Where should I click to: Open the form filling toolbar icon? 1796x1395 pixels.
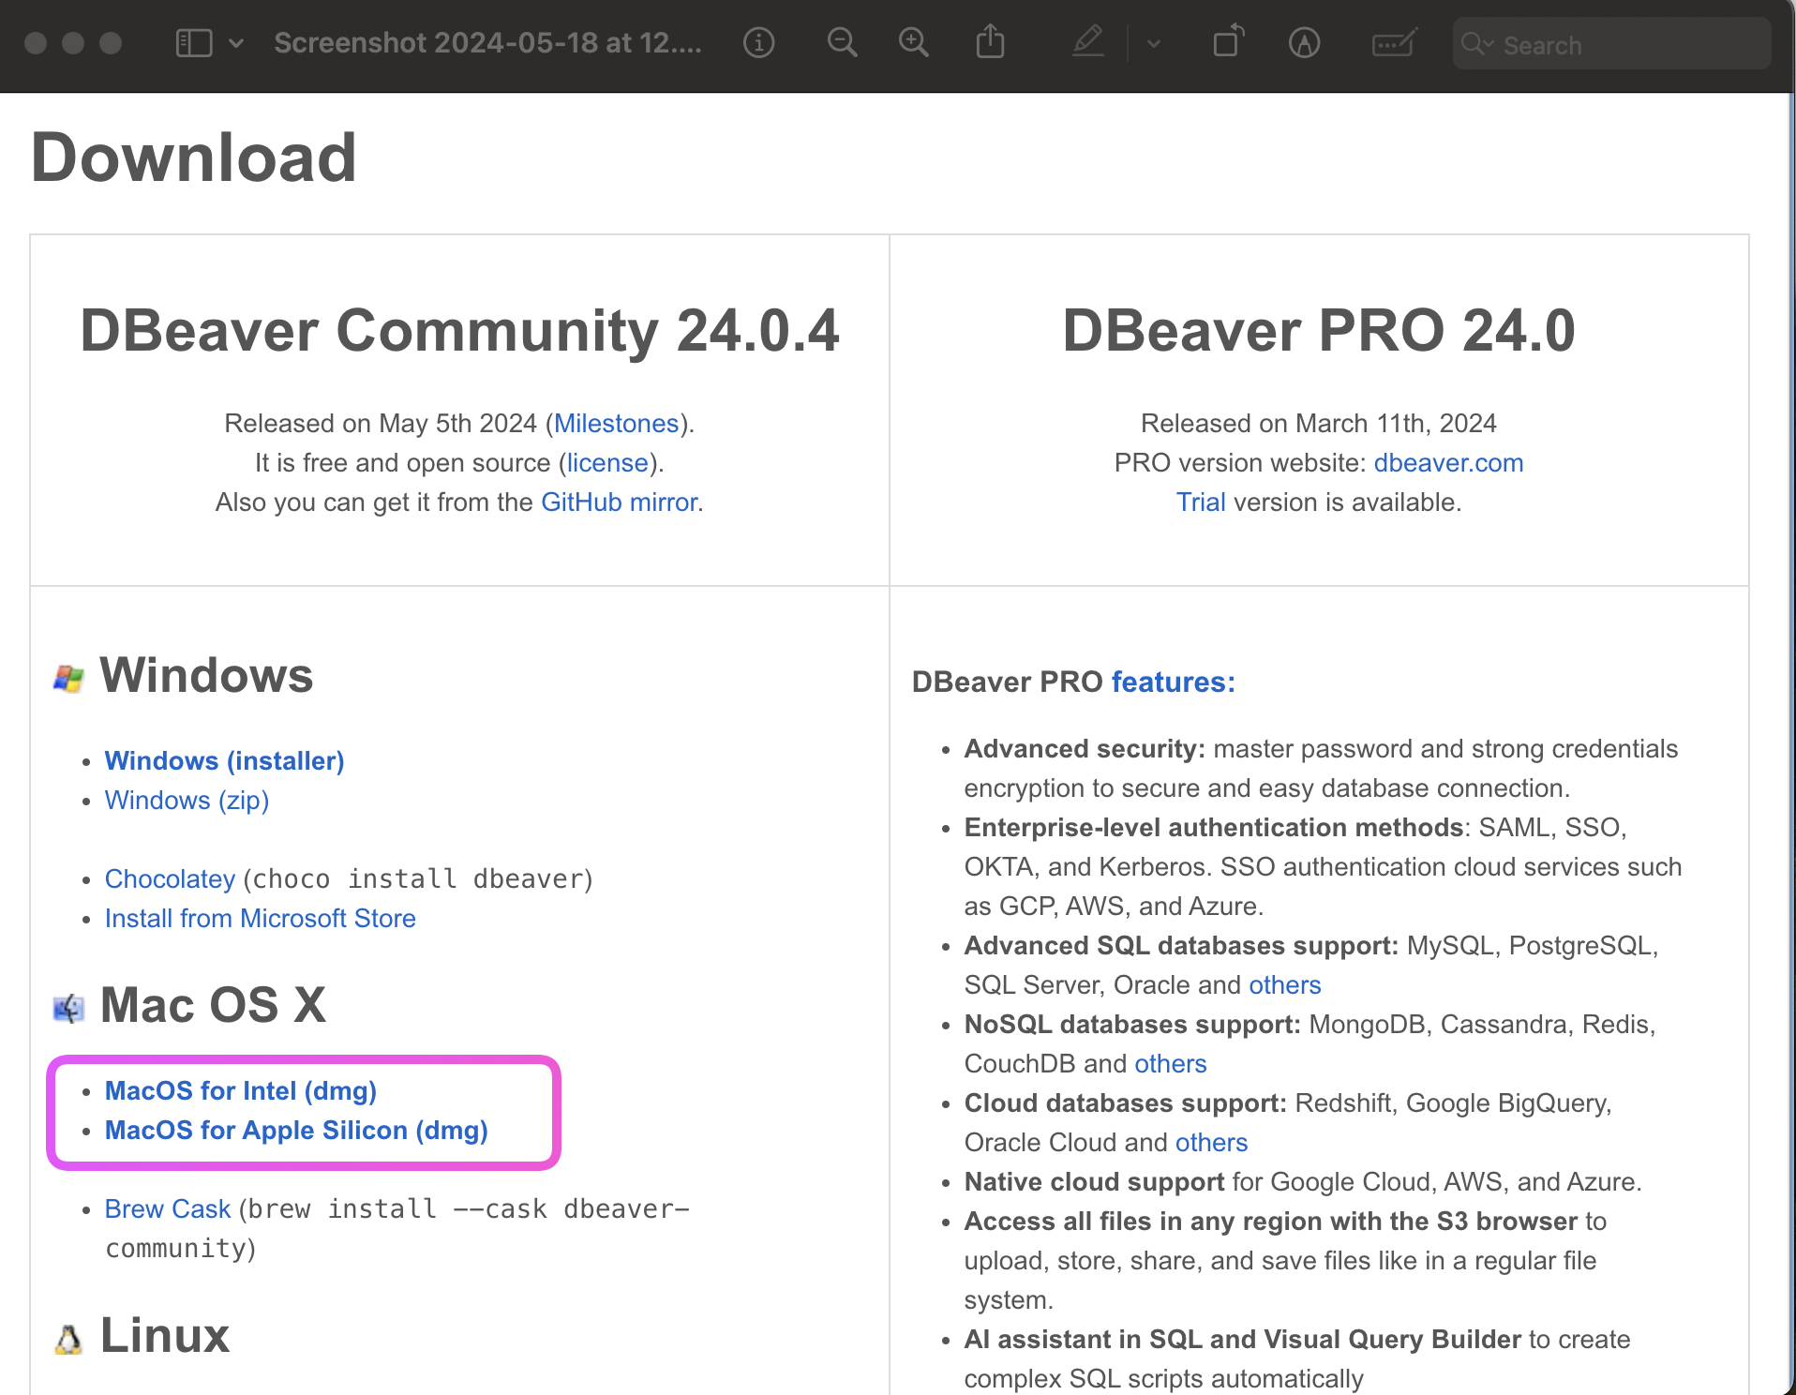[x=1394, y=43]
